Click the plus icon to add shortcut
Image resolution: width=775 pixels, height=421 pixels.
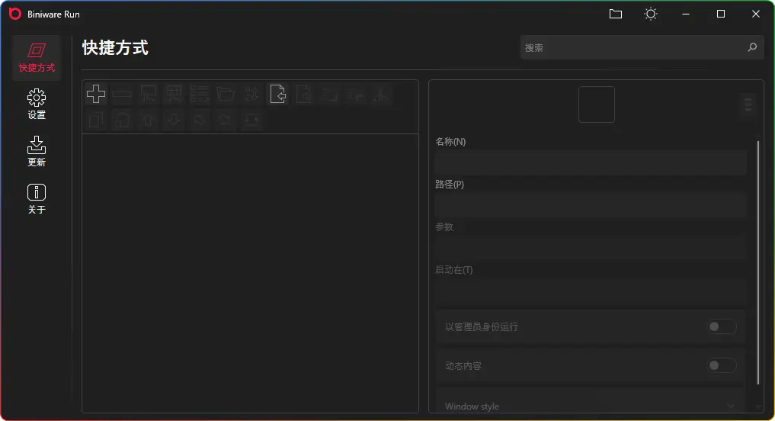[96, 94]
